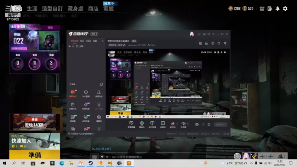Click the record video icon in streaming bar
The width and height of the screenshot is (297, 167).
(197, 124)
